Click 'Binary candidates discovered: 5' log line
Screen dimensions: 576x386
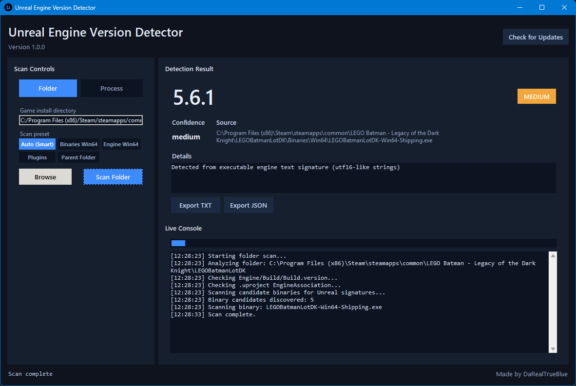pyautogui.click(x=242, y=300)
